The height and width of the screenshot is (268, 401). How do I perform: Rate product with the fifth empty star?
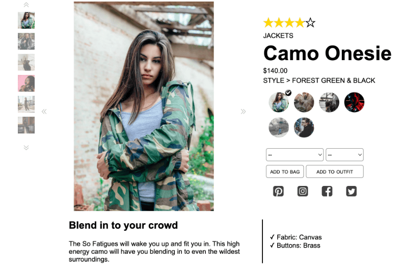click(x=310, y=23)
